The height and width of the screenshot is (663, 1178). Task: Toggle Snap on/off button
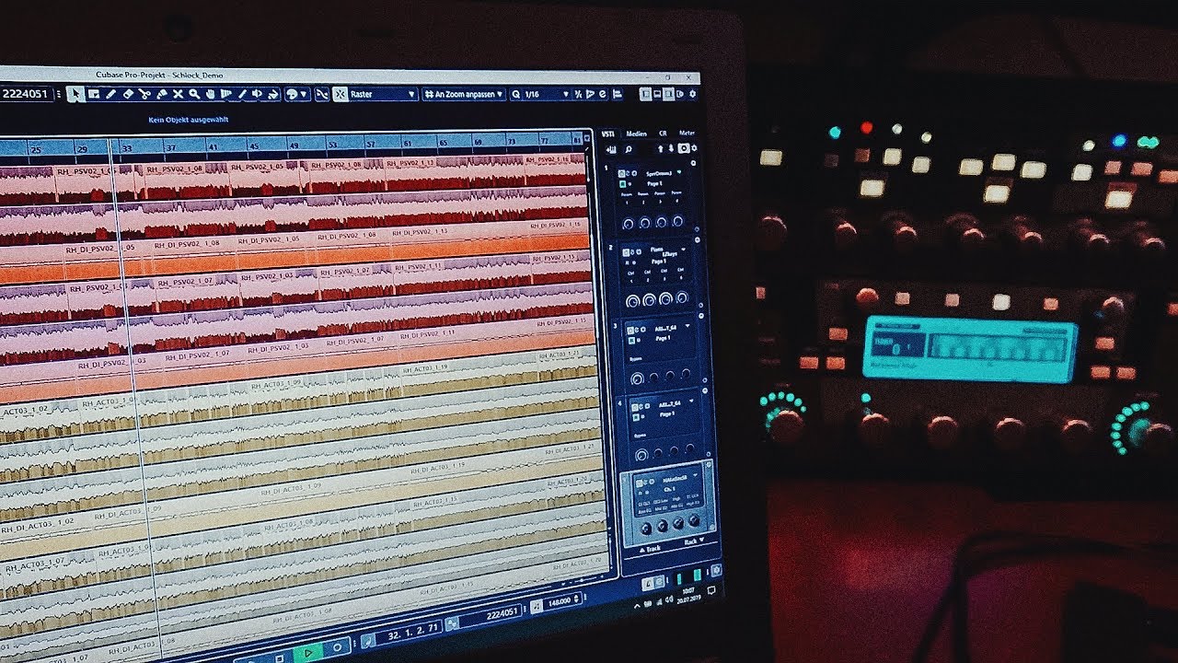(x=341, y=94)
